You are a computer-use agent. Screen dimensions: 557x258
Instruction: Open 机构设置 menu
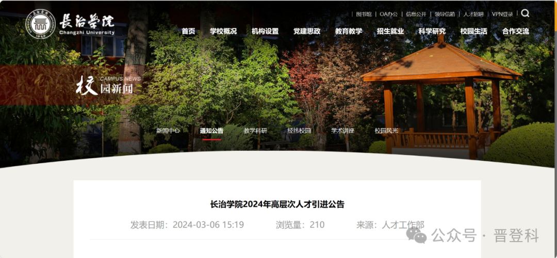(x=265, y=31)
